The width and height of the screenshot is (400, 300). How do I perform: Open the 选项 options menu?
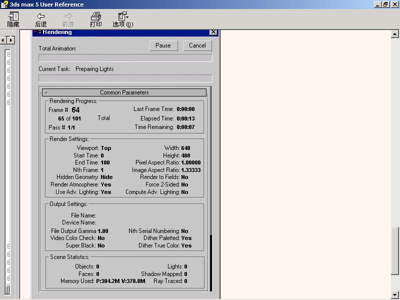123,19
